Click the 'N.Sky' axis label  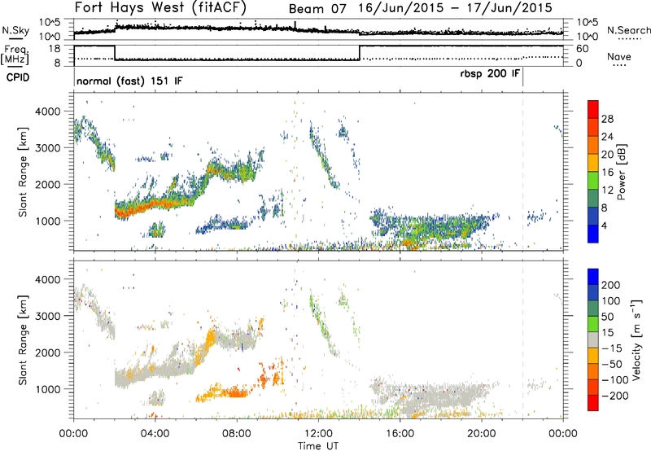click(x=15, y=30)
